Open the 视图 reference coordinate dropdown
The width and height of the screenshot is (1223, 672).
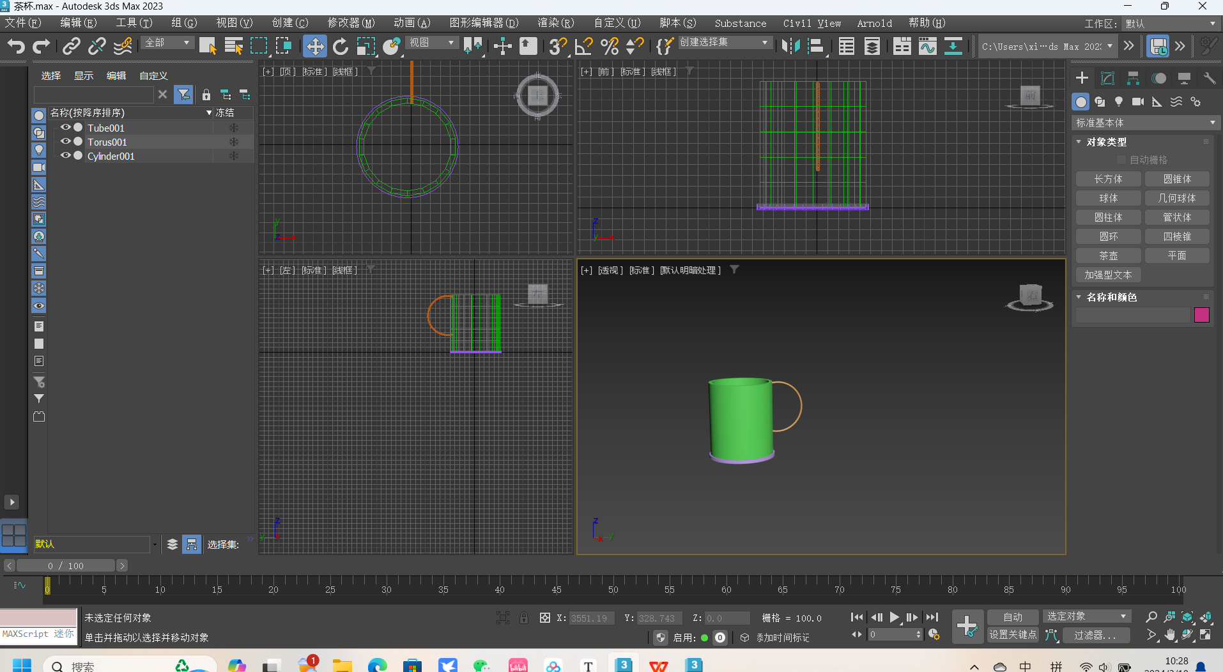(x=433, y=43)
